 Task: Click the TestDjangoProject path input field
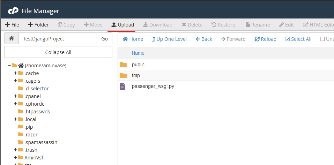(x=58, y=39)
